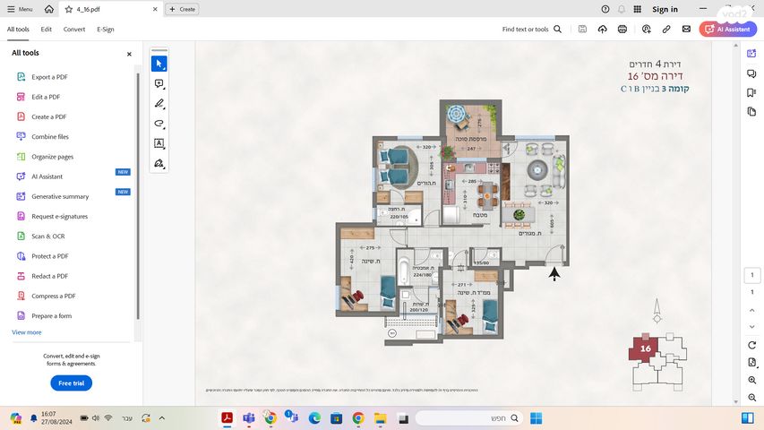Image resolution: width=764 pixels, height=430 pixels.
Task: Click the Find text or tools field
Action: (532, 29)
